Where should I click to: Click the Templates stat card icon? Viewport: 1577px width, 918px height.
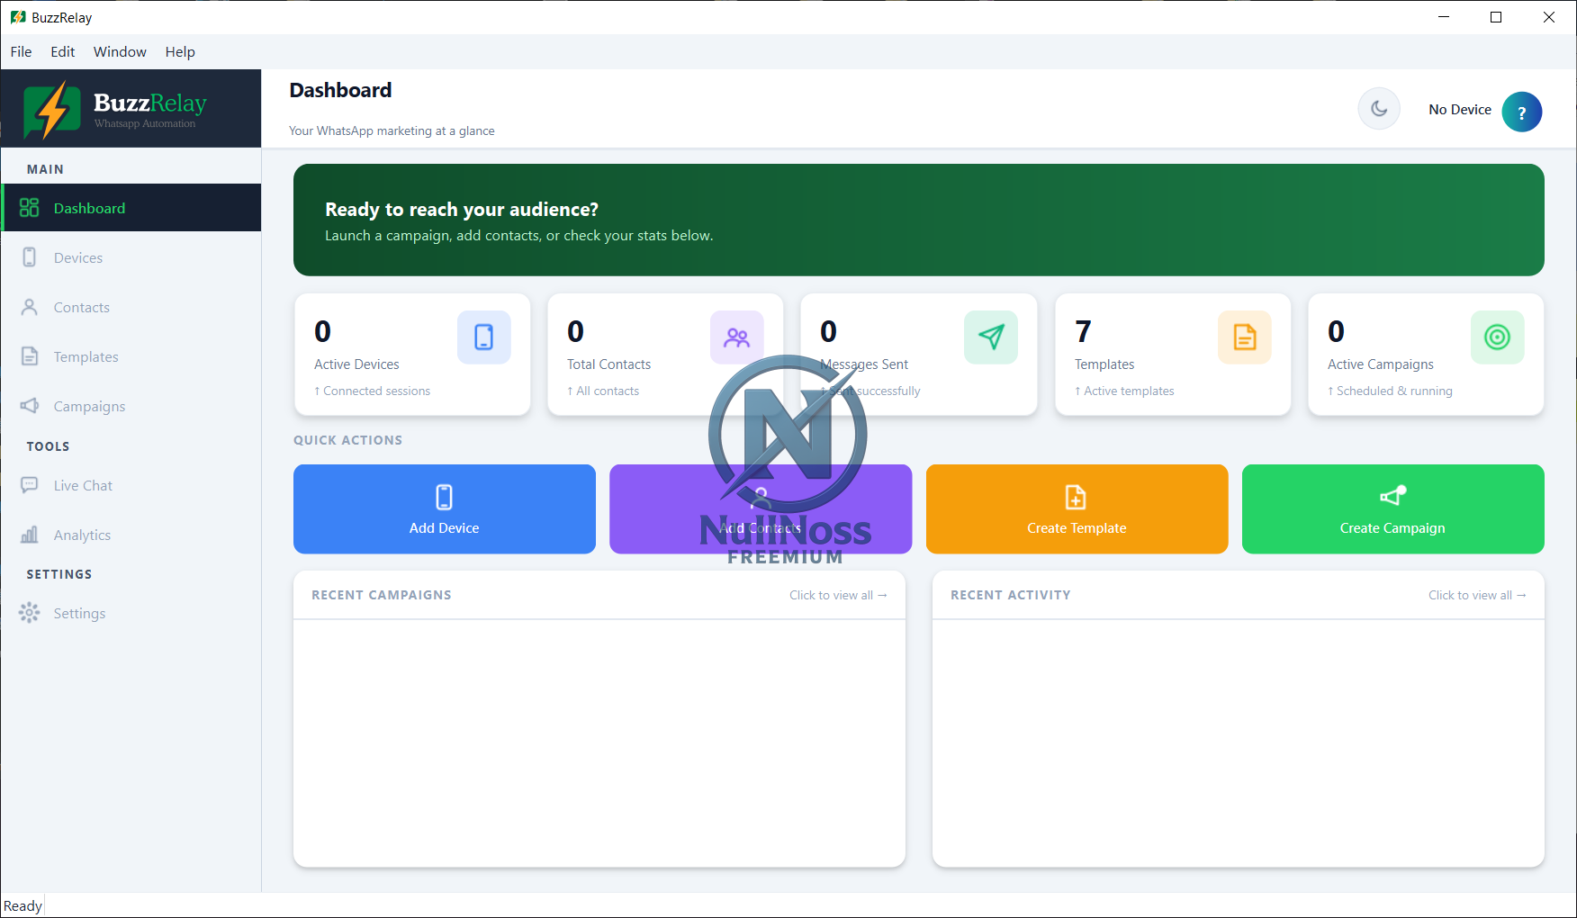tap(1244, 337)
